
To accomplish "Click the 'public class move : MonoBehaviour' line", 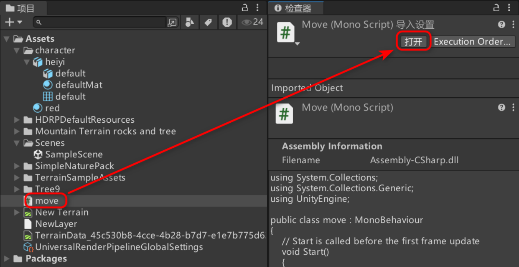I will (347, 220).
